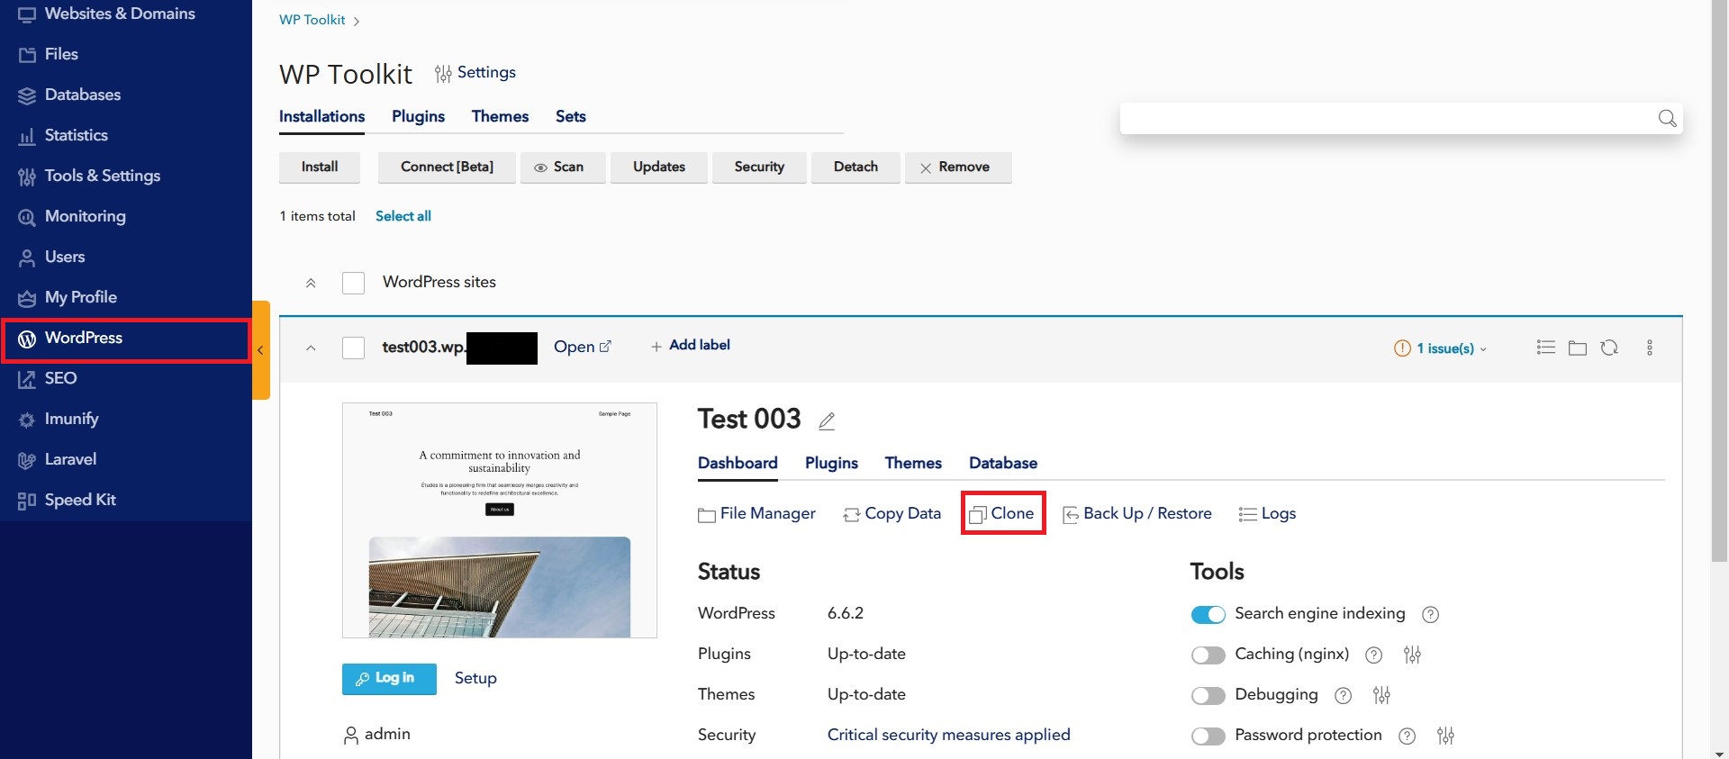Click the Statistics chart icon
The height and width of the screenshot is (759, 1729).
coord(27,136)
